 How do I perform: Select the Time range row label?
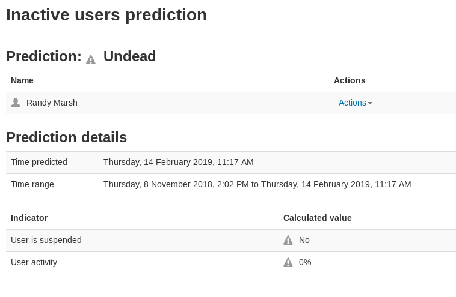[32, 184]
